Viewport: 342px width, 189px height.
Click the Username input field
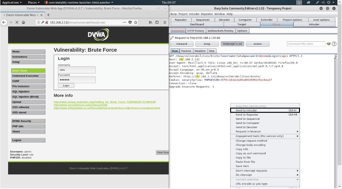coord(77,70)
